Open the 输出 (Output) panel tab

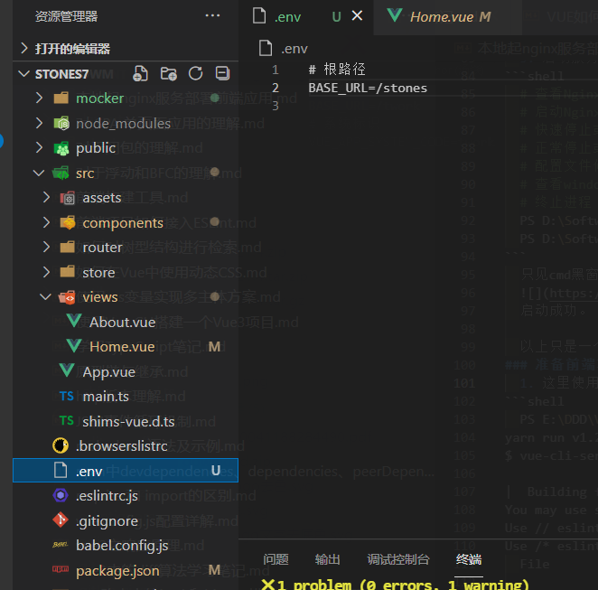[x=327, y=559]
